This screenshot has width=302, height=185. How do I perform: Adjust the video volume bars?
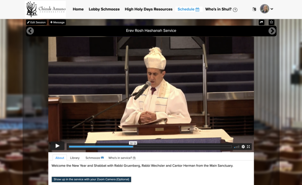(236, 147)
